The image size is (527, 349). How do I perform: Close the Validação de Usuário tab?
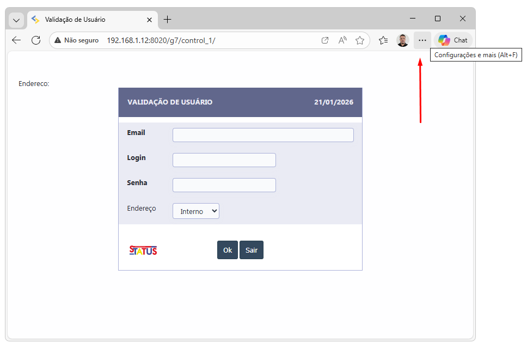[x=149, y=20]
